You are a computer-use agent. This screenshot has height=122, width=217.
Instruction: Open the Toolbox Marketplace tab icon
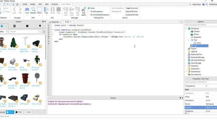point(2,26)
